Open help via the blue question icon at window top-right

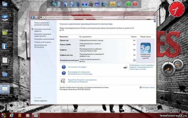point(155,21)
